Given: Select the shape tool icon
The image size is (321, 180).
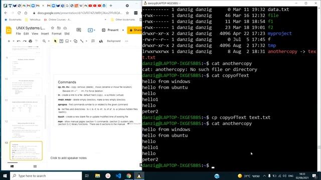Looking at the screenshot, I should pyautogui.click(x=75, y=41).
